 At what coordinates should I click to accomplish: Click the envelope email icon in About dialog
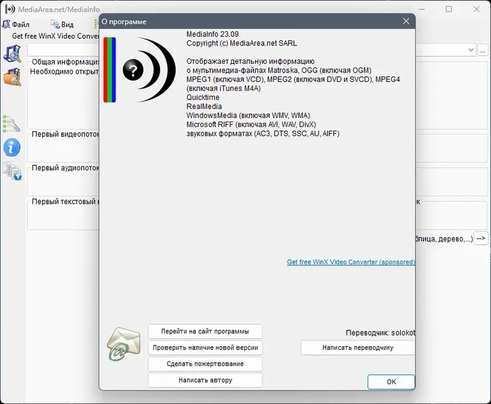pos(123,344)
